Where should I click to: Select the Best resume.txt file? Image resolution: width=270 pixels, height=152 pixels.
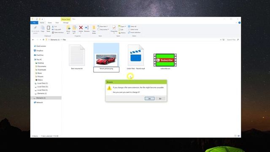click(77, 57)
